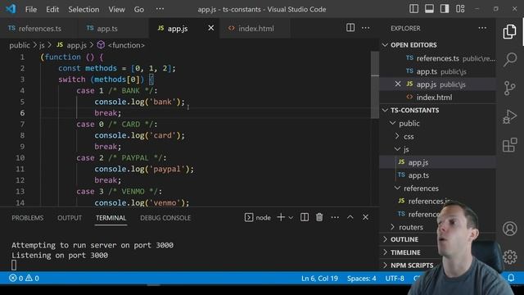The width and height of the screenshot is (524, 295).
Task: Open new terminal launch profile dropdown
Action: pos(291,218)
